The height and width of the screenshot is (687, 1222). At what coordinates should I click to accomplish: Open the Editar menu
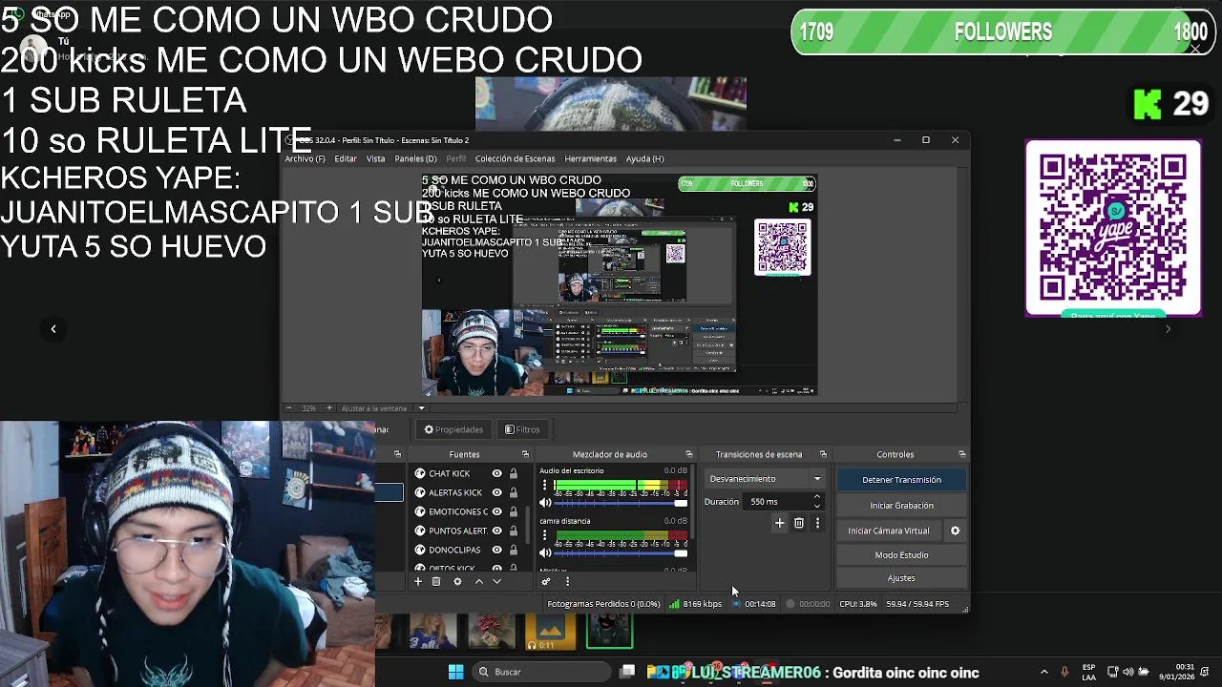pos(346,158)
